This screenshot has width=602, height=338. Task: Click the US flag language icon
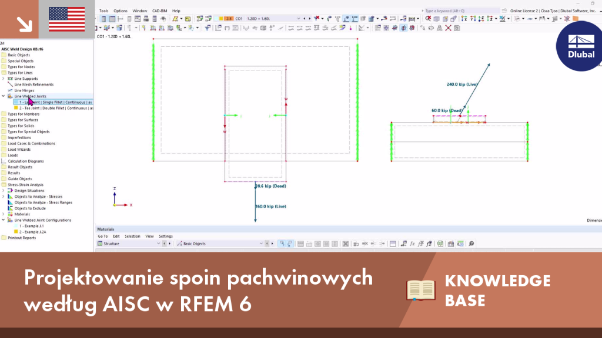[67, 19]
